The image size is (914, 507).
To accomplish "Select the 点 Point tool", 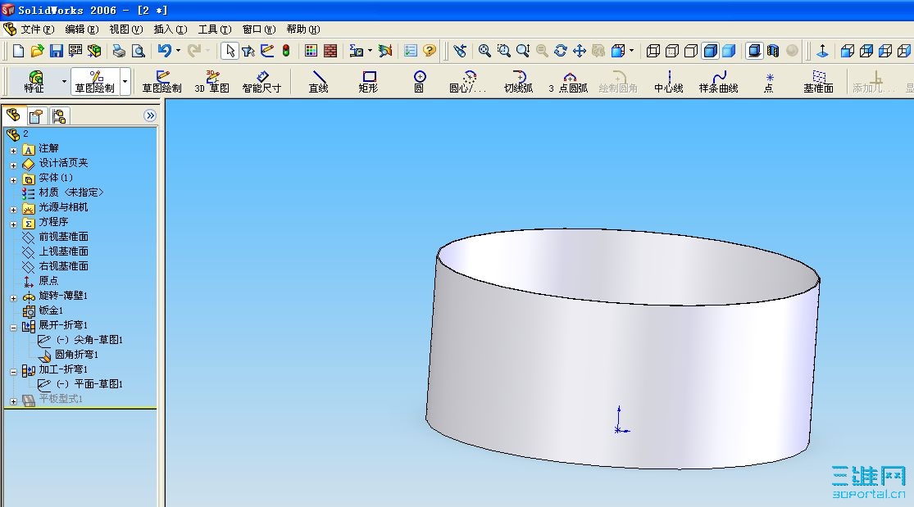I will 770,82.
